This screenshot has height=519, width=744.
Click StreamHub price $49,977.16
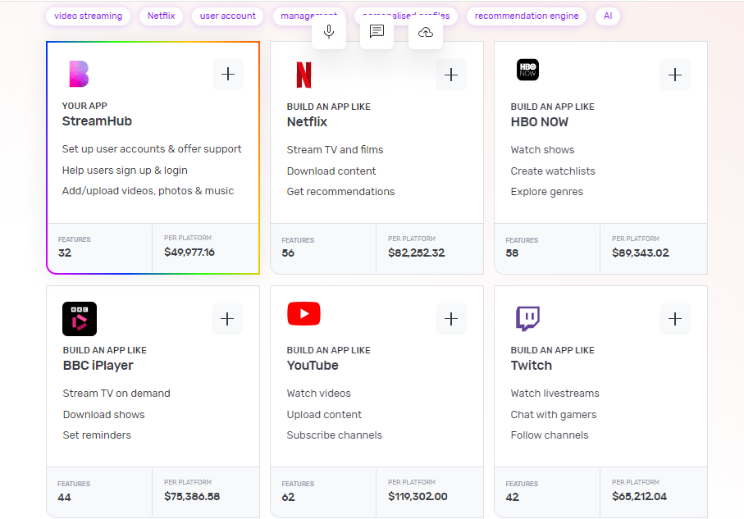(189, 253)
